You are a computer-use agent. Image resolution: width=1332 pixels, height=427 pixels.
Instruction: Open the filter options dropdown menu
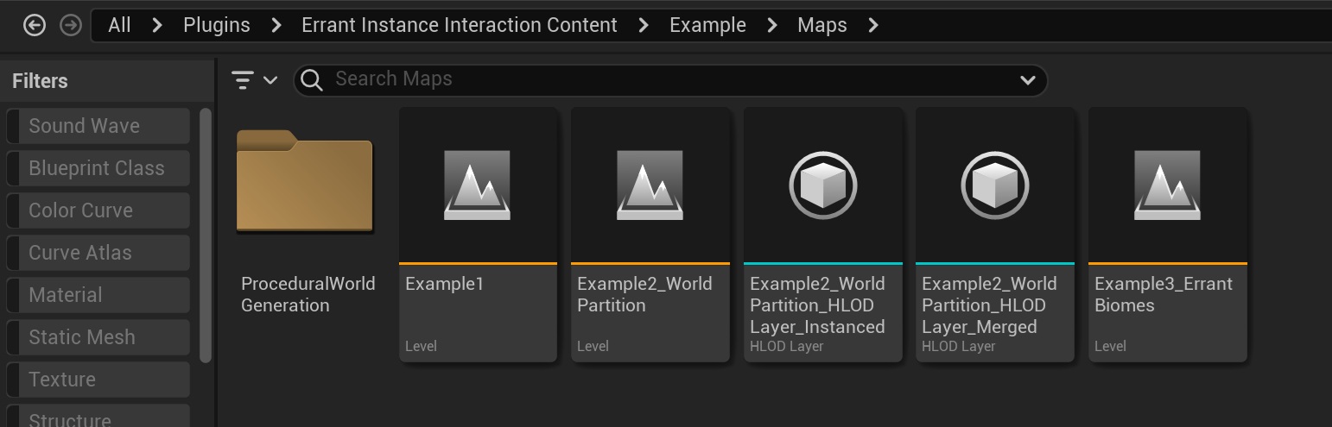pyautogui.click(x=254, y=80)
